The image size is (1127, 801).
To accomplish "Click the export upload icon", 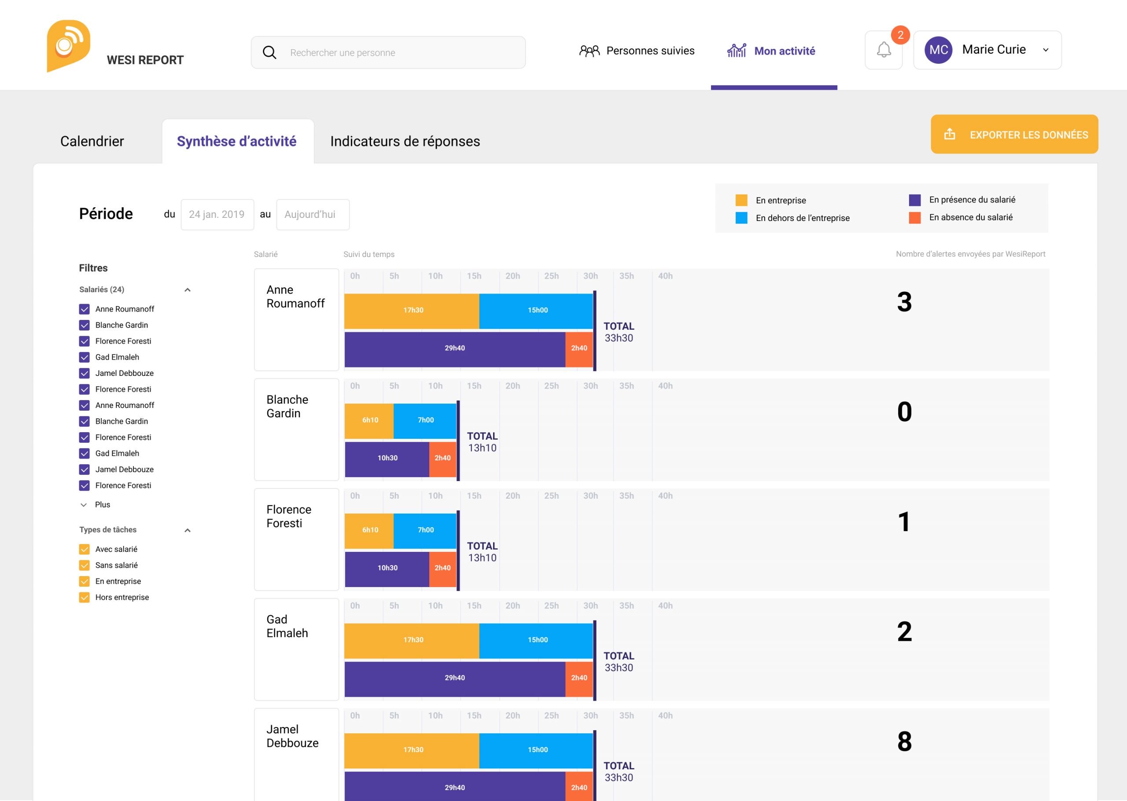I will [x=950, y=134].
